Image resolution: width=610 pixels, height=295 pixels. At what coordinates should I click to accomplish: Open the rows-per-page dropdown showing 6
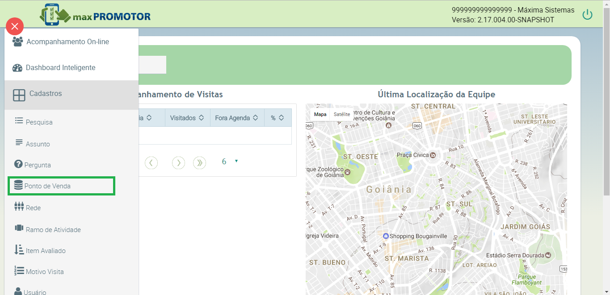click(230, 162)
